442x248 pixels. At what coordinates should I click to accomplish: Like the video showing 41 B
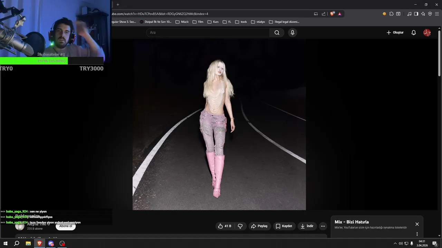tap(224, 226)
